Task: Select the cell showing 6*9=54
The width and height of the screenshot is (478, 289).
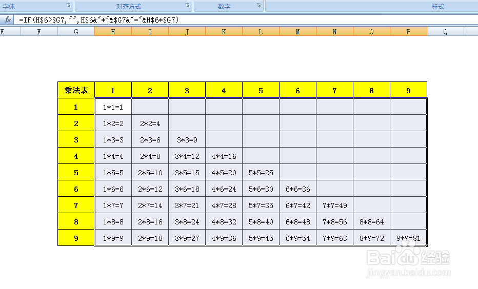Action: (297, 238)
